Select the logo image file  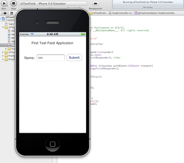click(x=10, y=24)
